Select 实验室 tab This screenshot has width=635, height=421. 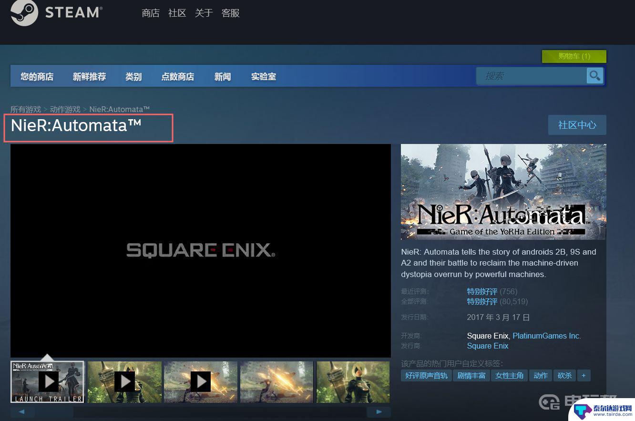(264, 76)
